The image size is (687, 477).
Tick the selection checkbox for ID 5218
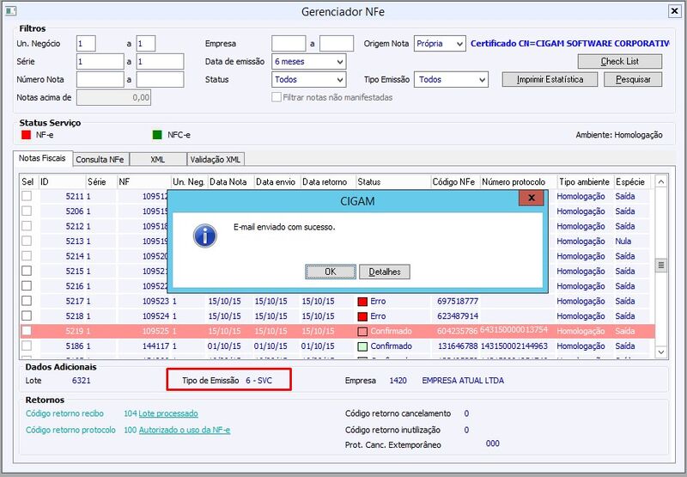click(x=27, y=315)
